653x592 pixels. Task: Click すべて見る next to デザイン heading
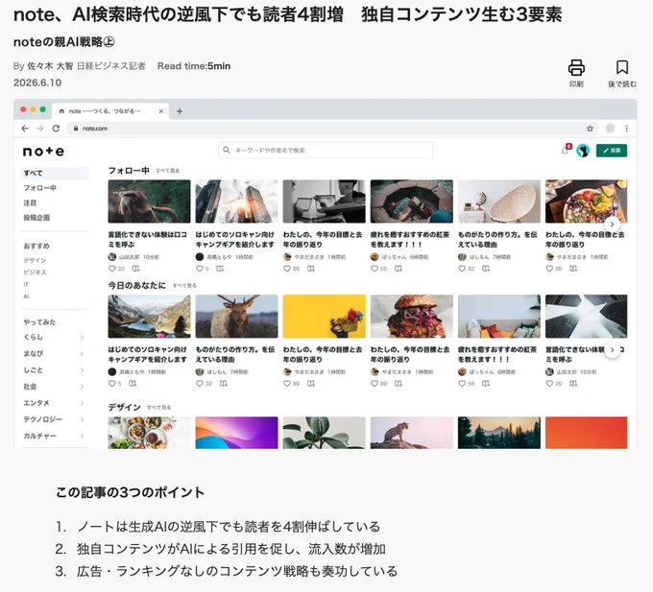(158, 407)
